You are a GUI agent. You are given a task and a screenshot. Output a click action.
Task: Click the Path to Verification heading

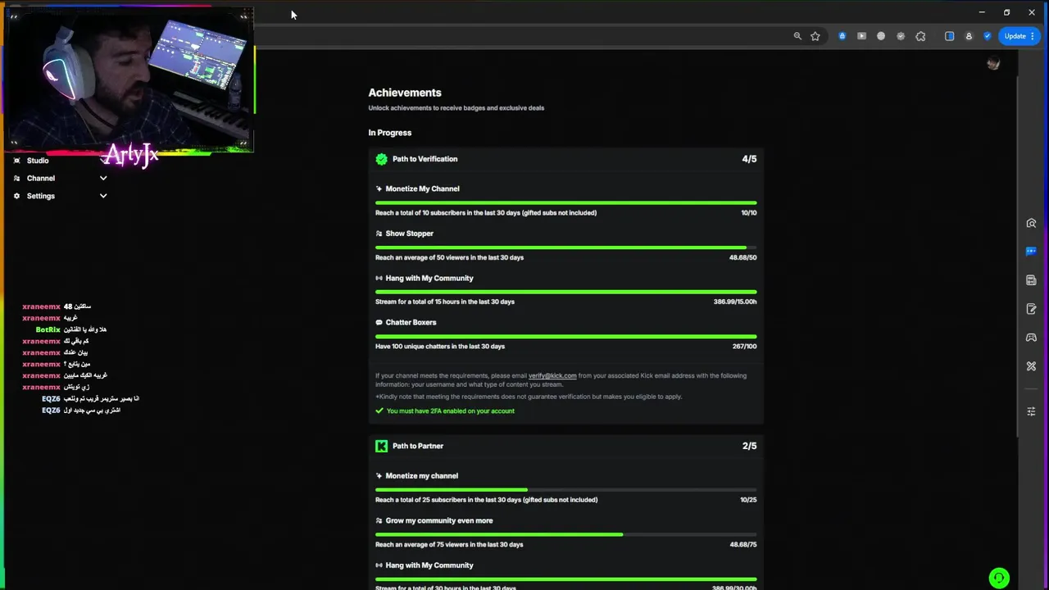[x=425, y=159]
